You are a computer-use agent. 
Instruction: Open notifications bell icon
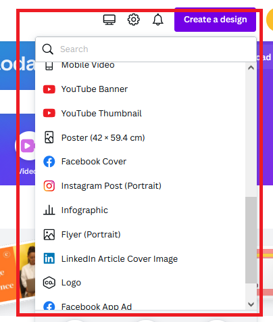158,20
